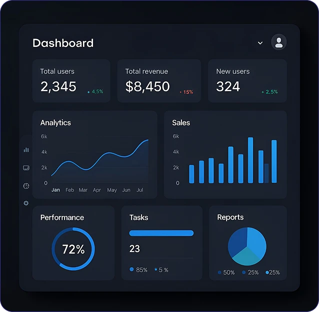Select the monitor sidebar icon
The image size is (319, 312).
[x=26, y=168]
